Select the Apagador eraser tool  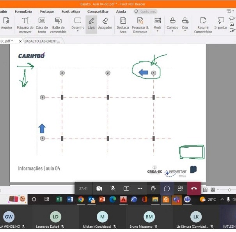tap(105, 23)
